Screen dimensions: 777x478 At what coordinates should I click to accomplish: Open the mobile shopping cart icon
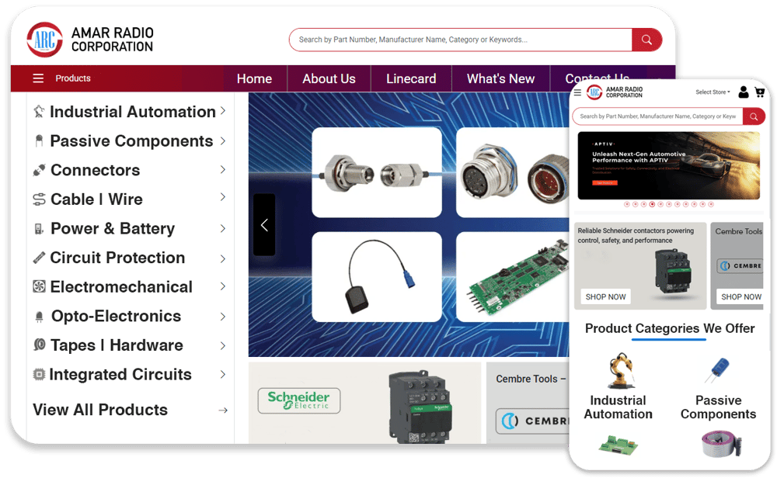[x=759, y=92]
